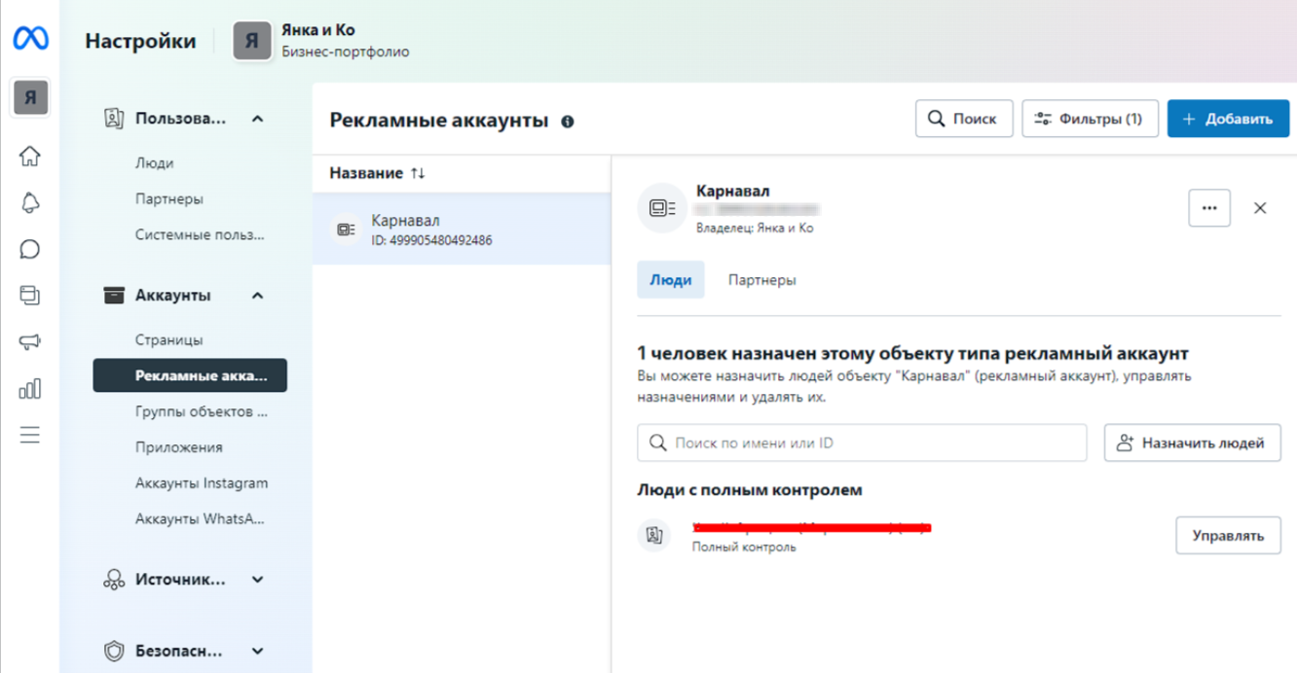Open the bar chart insights icon
The width and height of the screenshot is (1297, 673).
(x=30, y=389)
